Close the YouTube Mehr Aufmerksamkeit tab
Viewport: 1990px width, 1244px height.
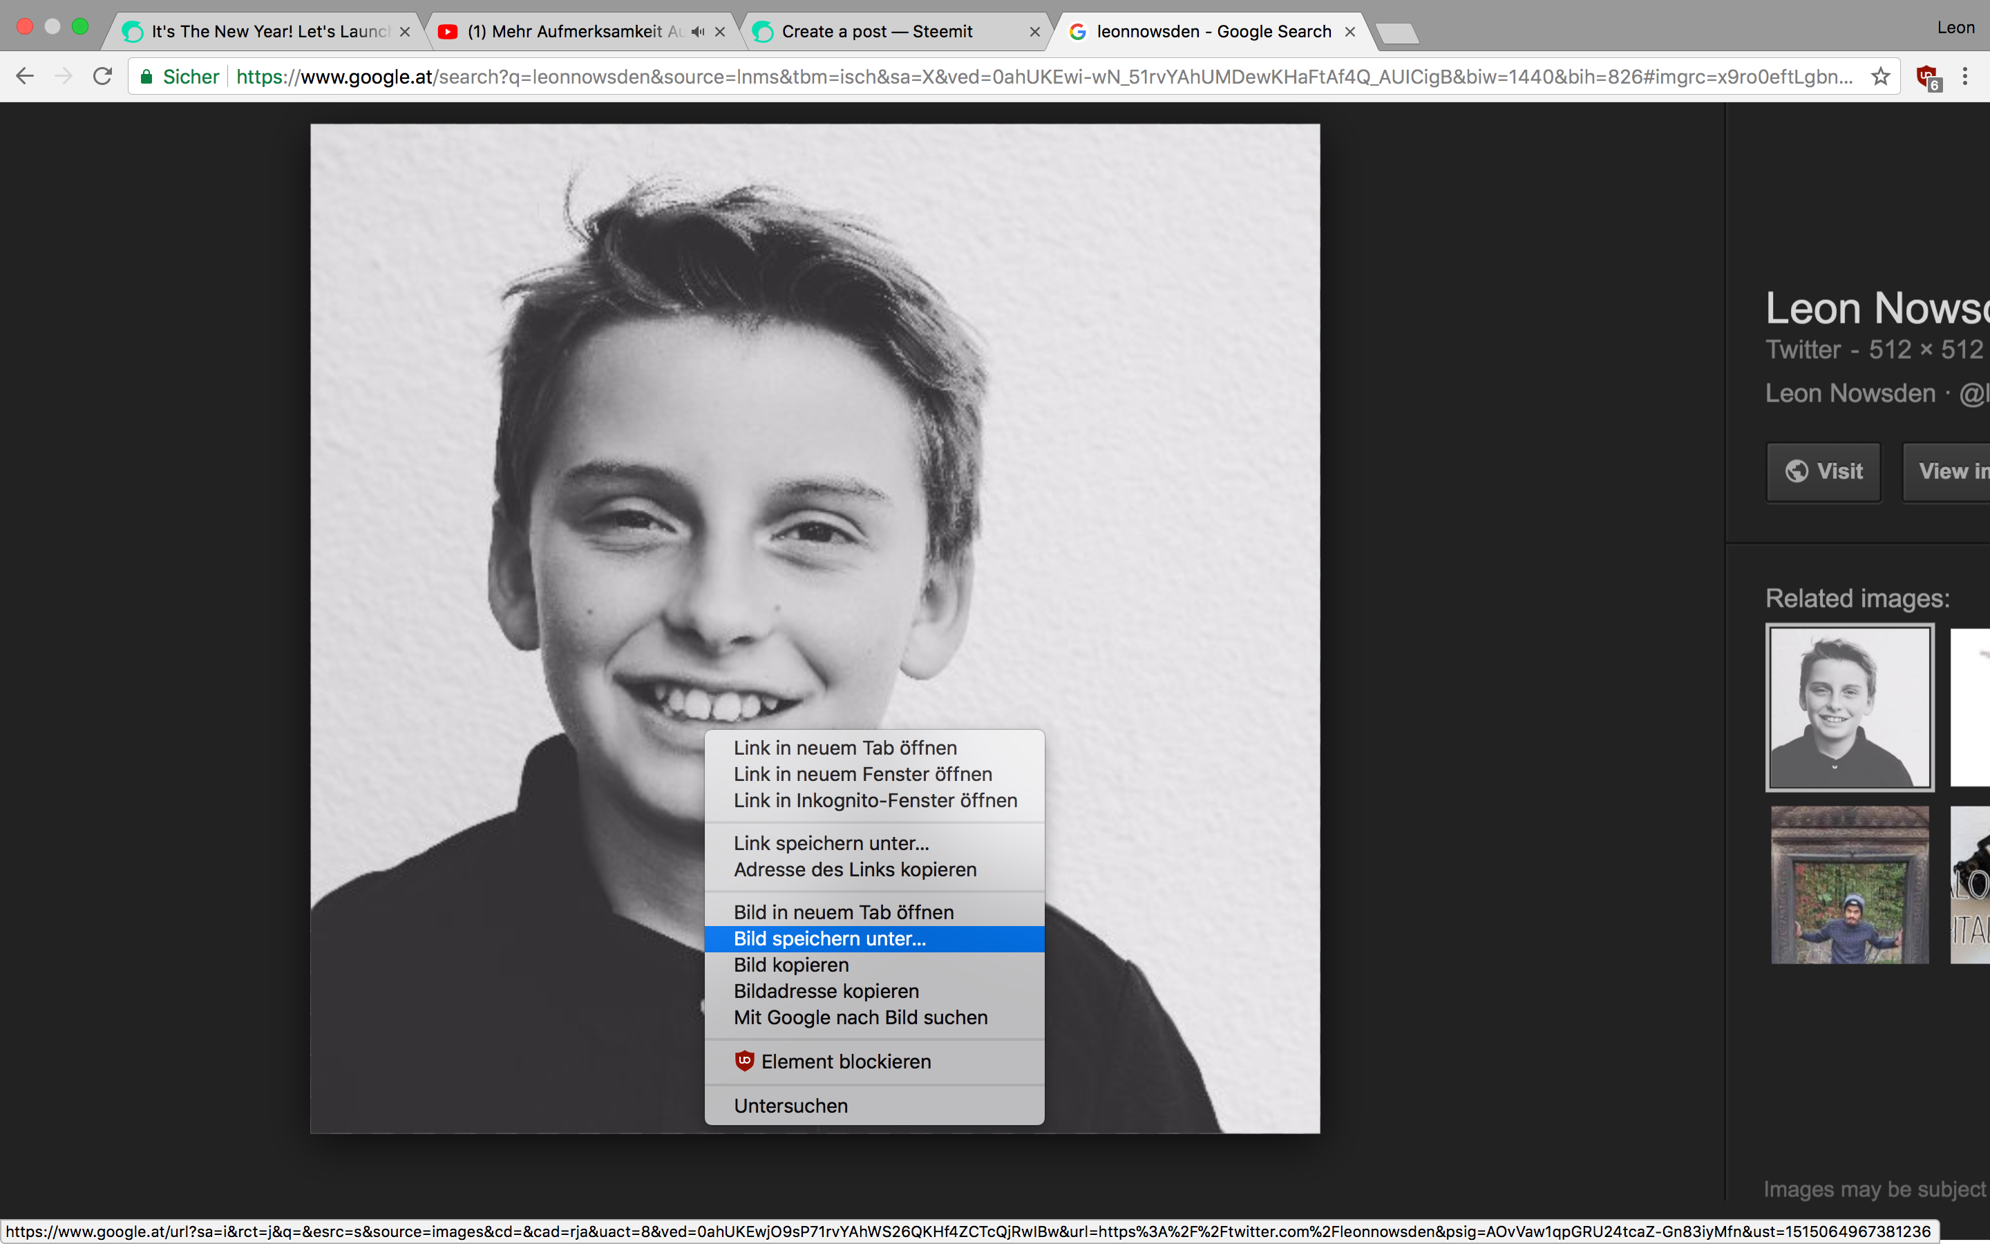coord(721,31)
